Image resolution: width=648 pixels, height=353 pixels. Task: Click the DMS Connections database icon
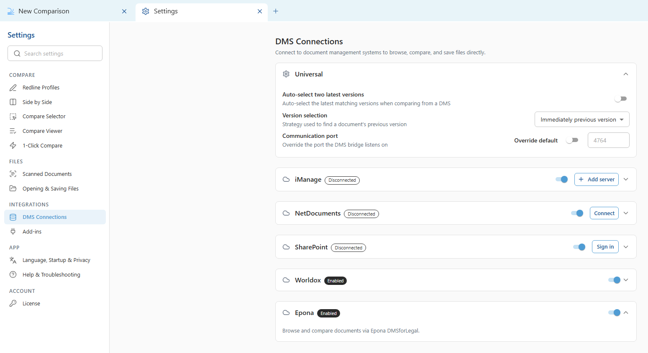[x=13, y=217]
